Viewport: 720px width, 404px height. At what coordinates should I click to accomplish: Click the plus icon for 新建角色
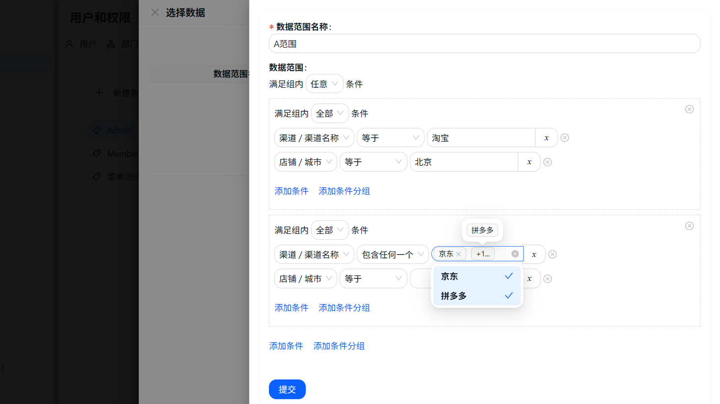(x=99, y=93)
